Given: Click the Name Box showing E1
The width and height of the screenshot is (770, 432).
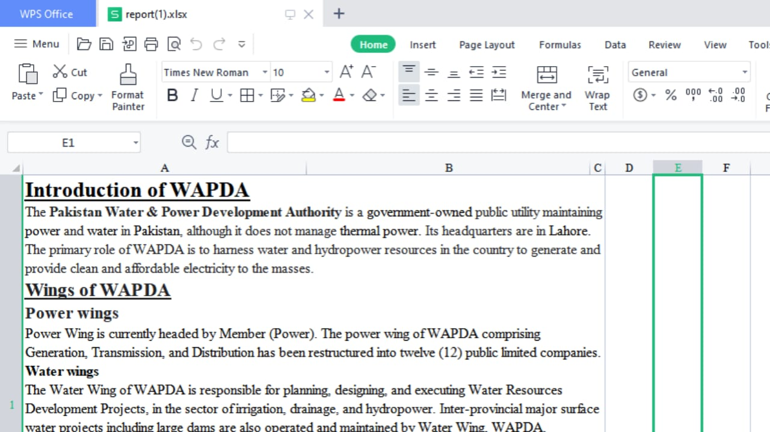Looking at the screenshot, I should tap(67, 142).
